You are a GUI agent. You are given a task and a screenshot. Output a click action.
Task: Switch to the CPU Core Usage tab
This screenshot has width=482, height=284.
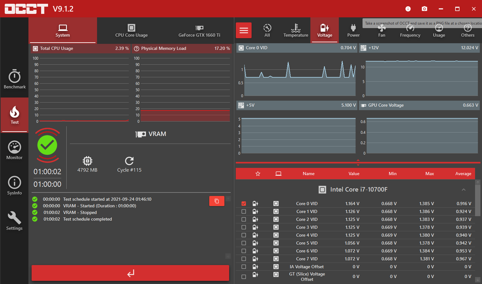pyautogui.click(x=131, y=30)
